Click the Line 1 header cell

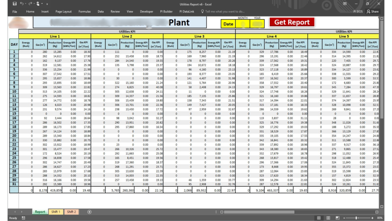(x=55, y=36)
